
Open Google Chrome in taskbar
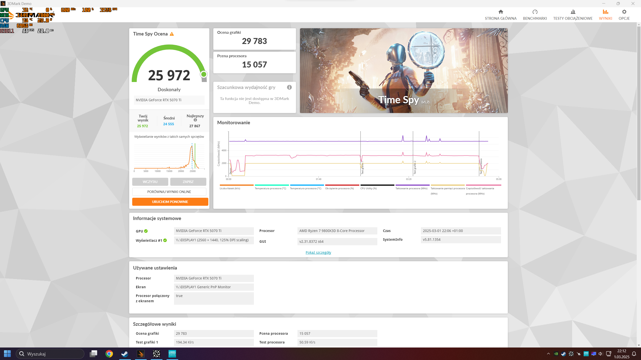pos(109,354)
